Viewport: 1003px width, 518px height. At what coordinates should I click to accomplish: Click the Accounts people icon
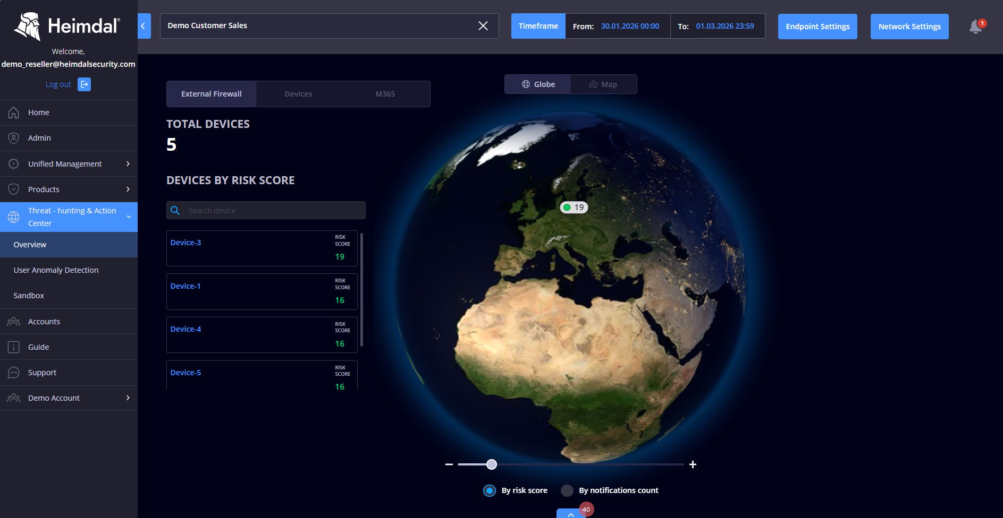(14, 322)
